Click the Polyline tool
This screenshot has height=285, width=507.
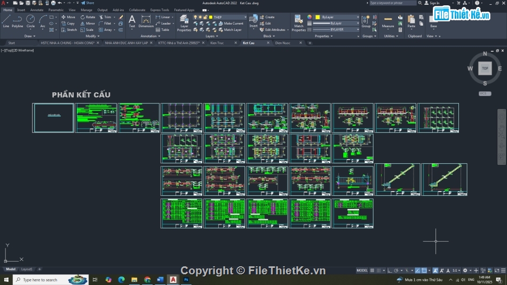(x=18, y=20)
